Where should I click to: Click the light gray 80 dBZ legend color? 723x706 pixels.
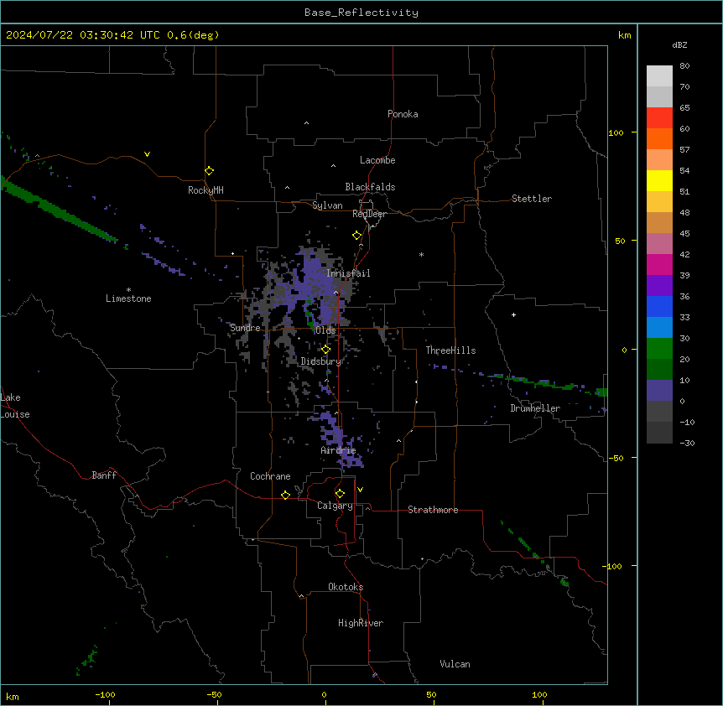point(659,75)
